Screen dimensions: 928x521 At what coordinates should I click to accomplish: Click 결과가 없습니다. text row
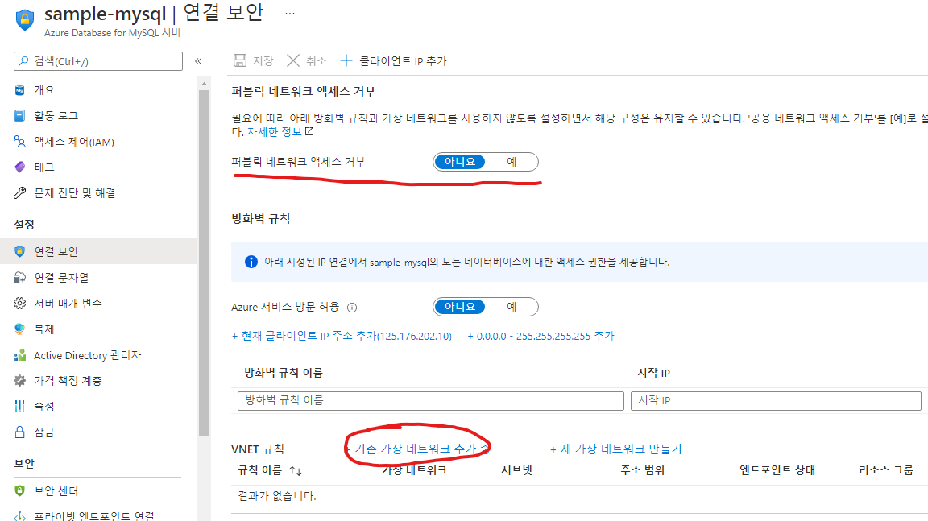(277, 495)
